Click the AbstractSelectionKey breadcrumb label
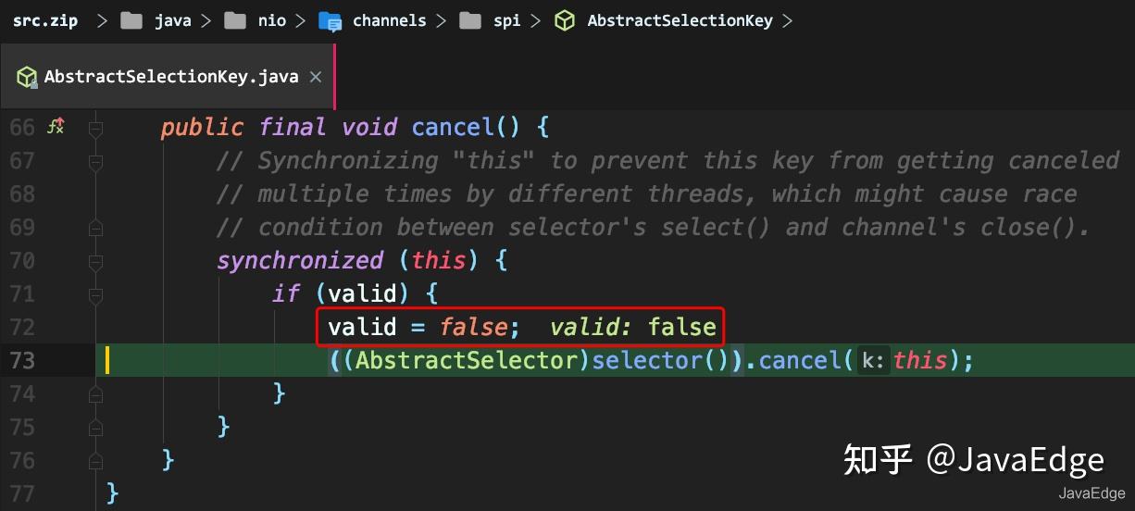The height and width of the screenshot is (511, 1135). 680,20
